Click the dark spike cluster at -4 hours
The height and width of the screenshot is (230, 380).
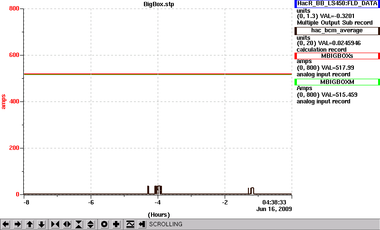point(158,190)
